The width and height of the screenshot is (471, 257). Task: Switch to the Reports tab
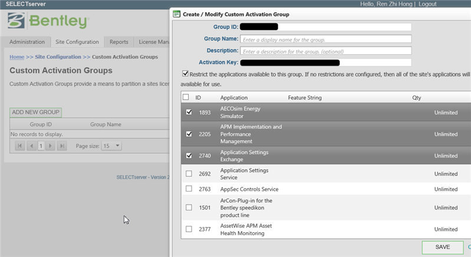[119, 42]
